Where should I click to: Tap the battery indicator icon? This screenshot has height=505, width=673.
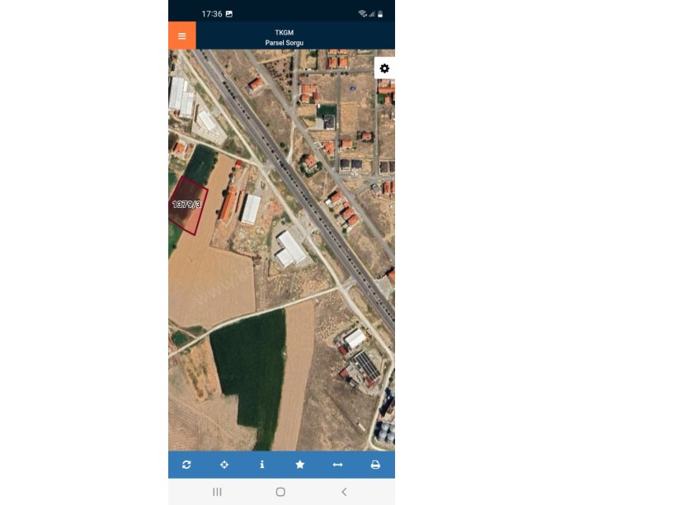point(380,14)
